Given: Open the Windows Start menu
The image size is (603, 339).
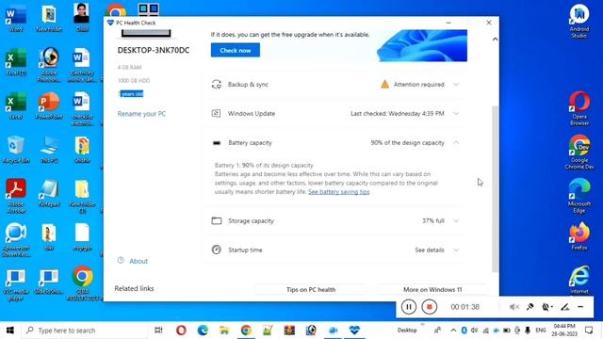Looking at the screenshot, I should click(10, 331).
